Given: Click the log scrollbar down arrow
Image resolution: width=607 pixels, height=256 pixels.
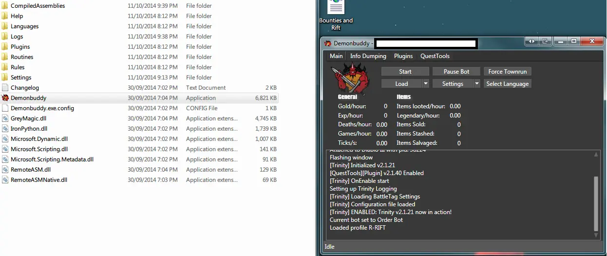Looking at the screenshot, I should [x=596, y=236].
